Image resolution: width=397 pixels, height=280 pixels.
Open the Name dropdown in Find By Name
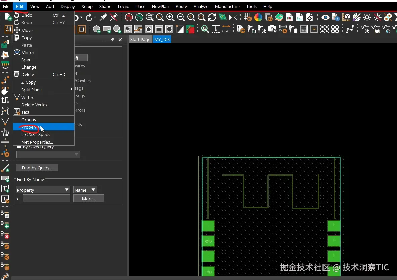click(x=85, y=190)
